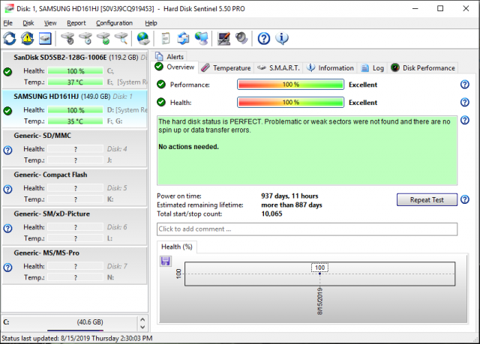Switch to the Temperature tab
This screenshot has width=480, height=344.
tap(226, 67)
